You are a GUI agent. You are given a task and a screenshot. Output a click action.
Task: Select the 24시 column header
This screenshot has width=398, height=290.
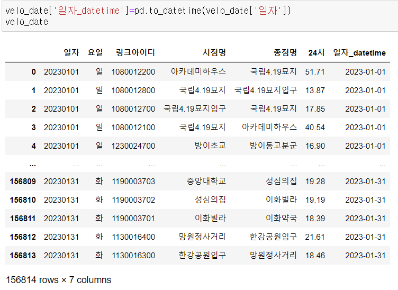click(x=316, y=52)
